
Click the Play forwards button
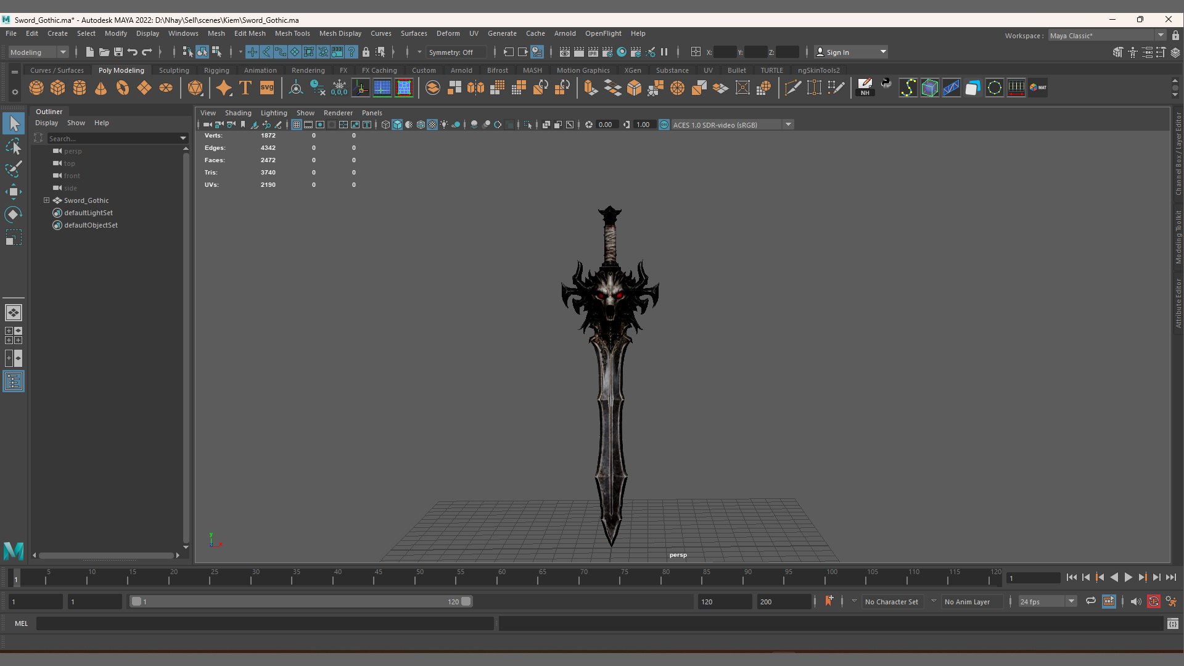coord(1128,577)
